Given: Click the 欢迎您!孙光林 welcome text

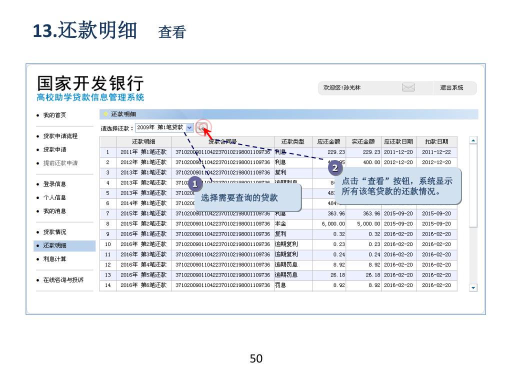Looking at the screenshot, I should pos(342,87).
